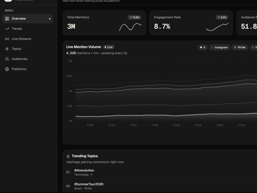Click the 8.7% engagement value
The height and width of the screenshot is (193, 257).
click(162, 27)
